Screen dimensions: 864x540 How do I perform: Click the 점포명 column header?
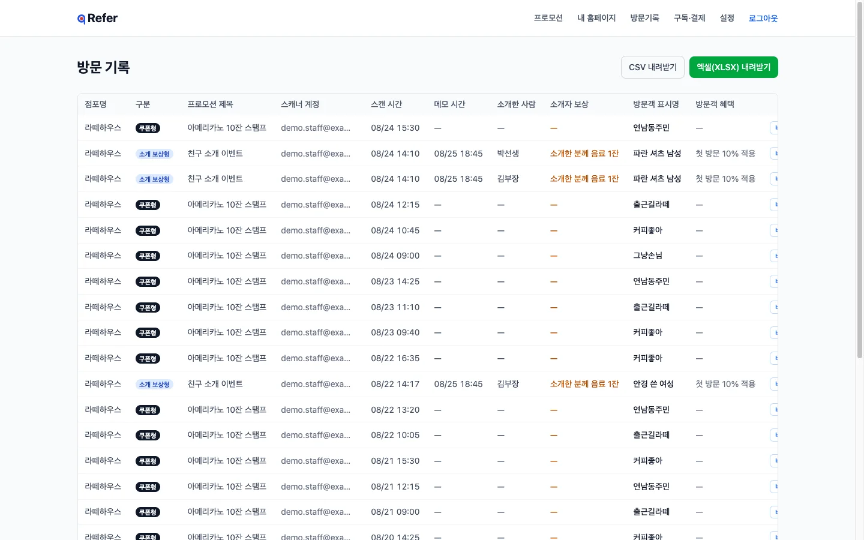pos(96,104)
